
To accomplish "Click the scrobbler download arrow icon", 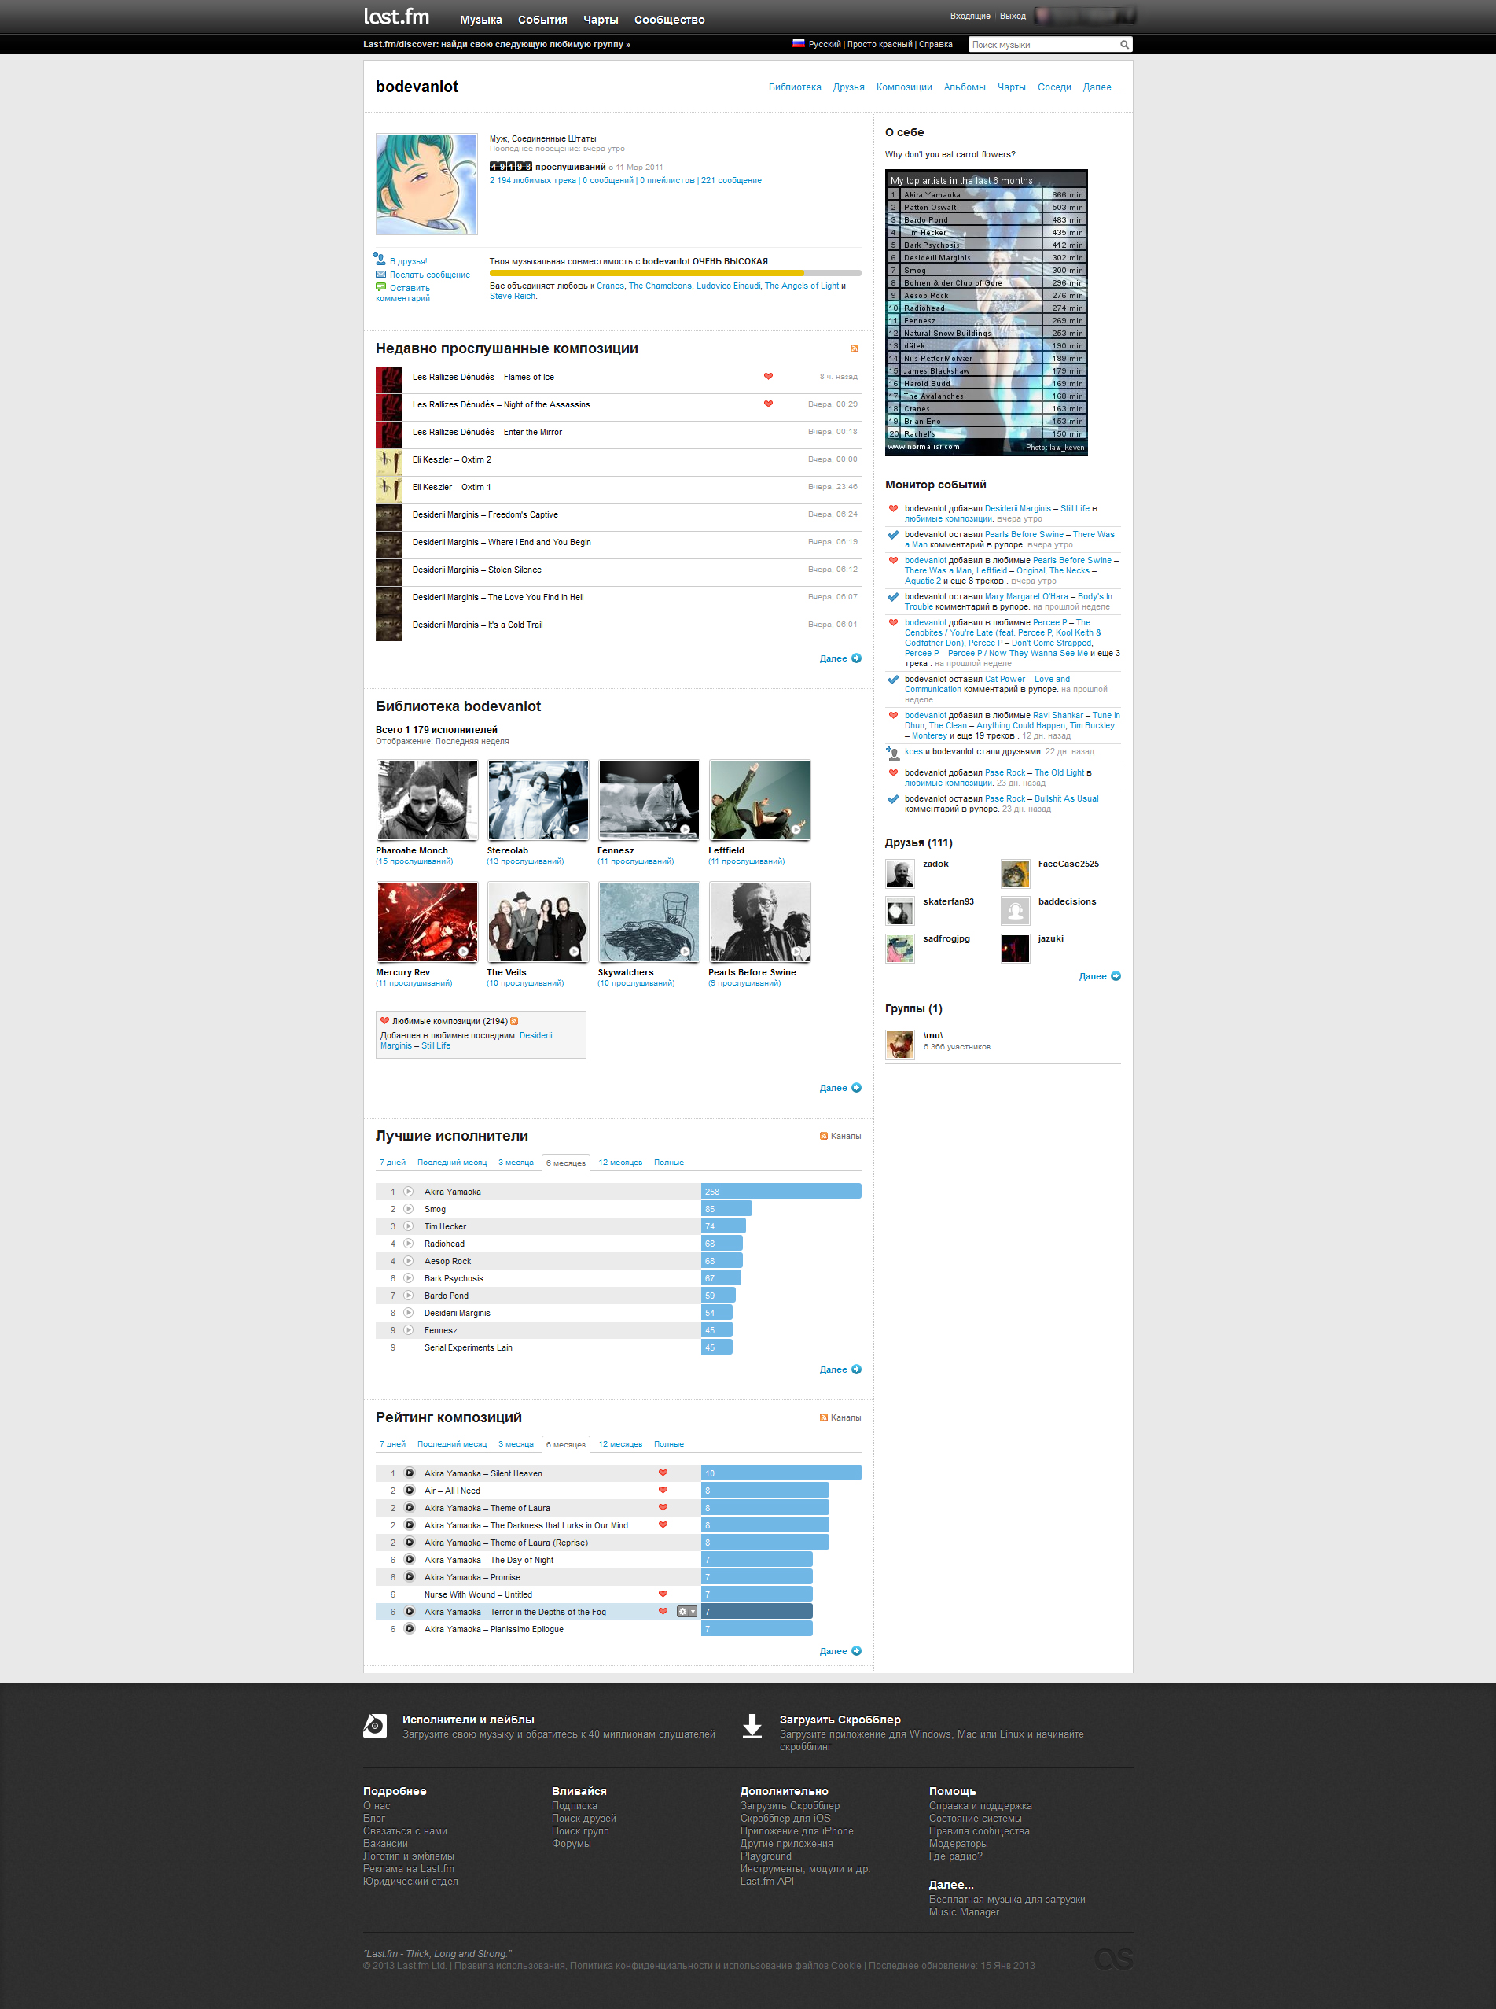I will pos(752,1727).
